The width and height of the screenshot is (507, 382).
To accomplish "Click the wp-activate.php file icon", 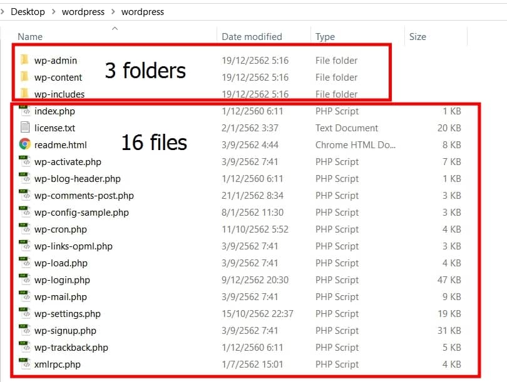I will tap(24, 161).
